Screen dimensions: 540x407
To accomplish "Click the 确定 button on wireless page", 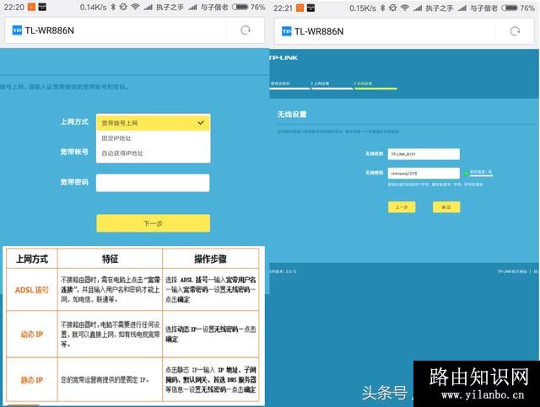I will (446, 207).
